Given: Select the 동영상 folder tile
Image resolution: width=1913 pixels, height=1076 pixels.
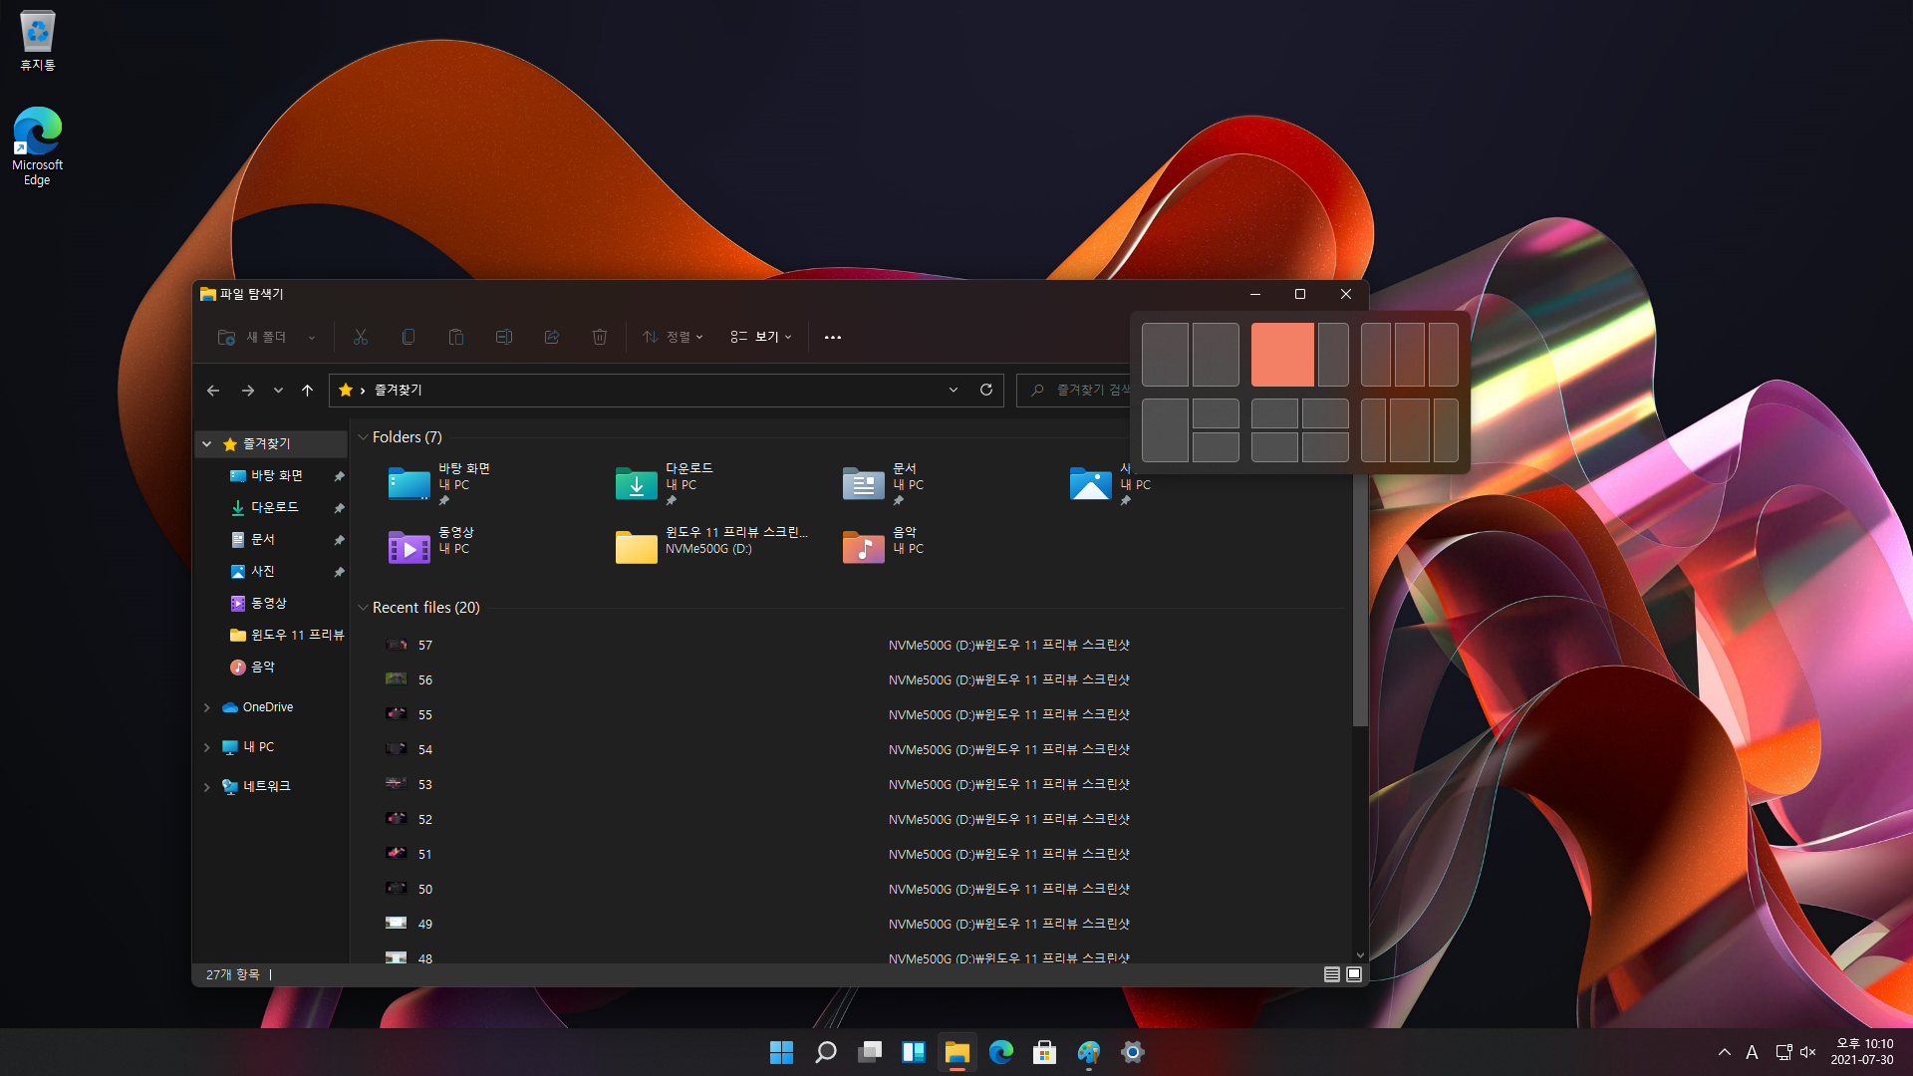Looking at the screenshot, I should coord(431,547).
